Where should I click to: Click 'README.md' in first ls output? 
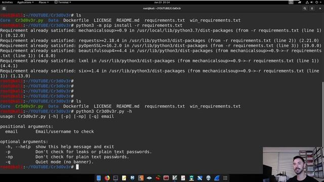[x=128, y=20]
